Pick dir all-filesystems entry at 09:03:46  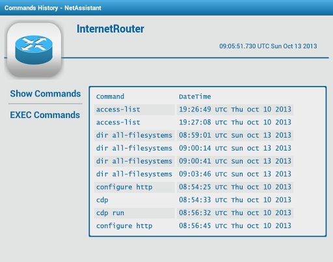pos(194,174)
